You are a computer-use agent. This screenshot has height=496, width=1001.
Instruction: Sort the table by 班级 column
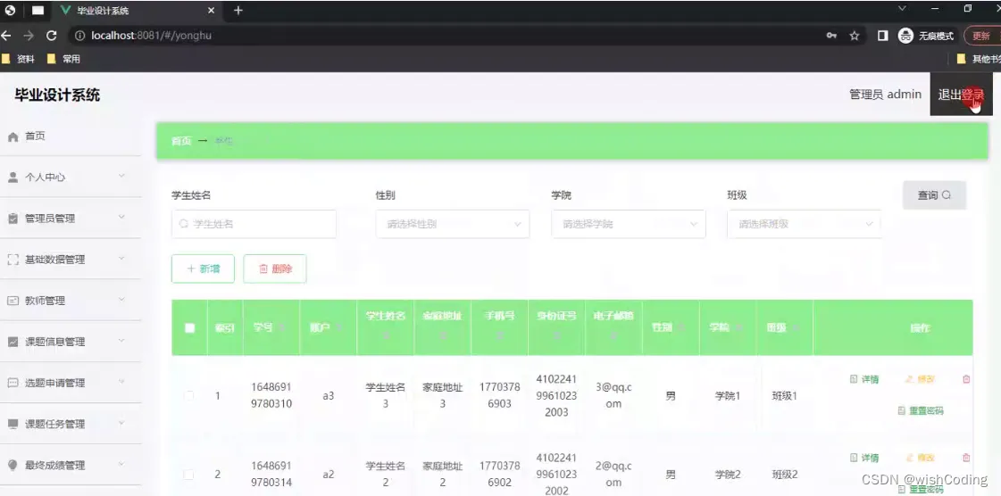796,327
